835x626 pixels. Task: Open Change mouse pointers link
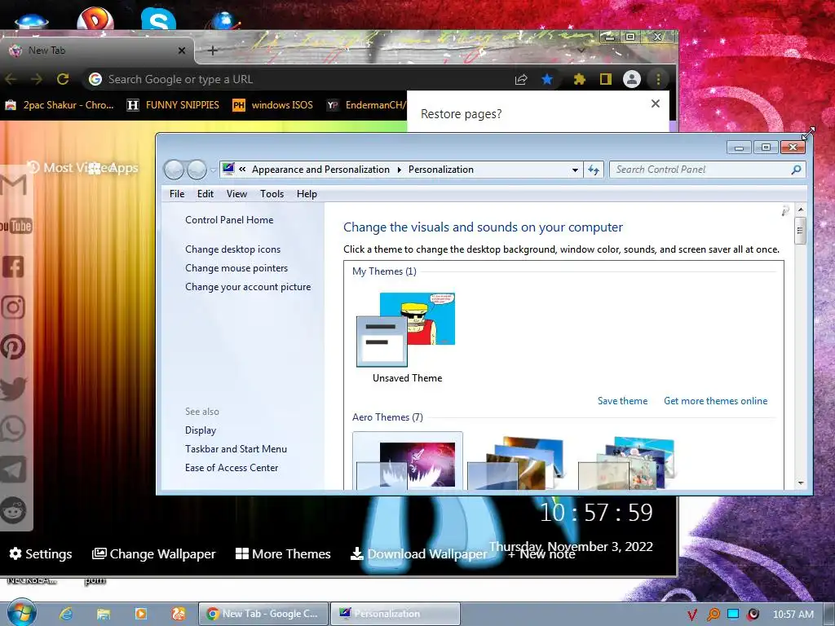tap(236, 267)
